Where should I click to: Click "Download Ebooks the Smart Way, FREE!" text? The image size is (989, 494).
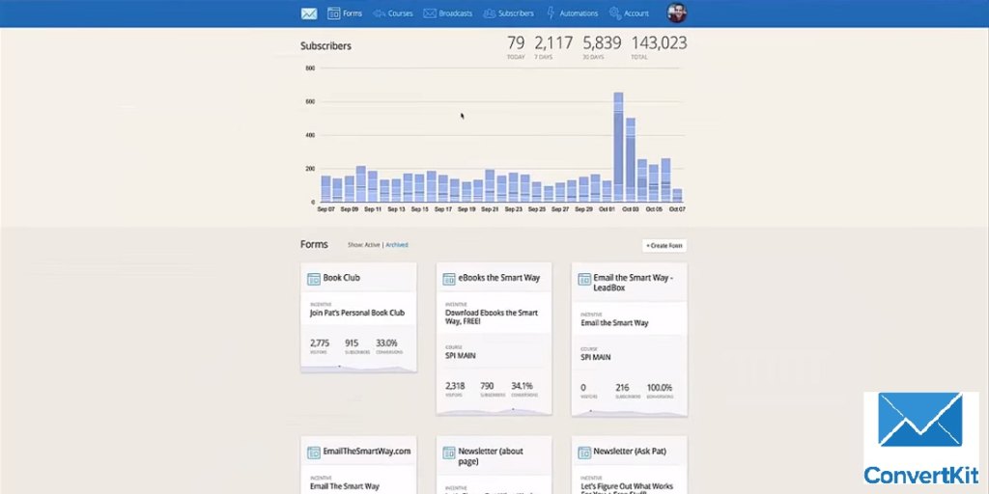[492, 316]
